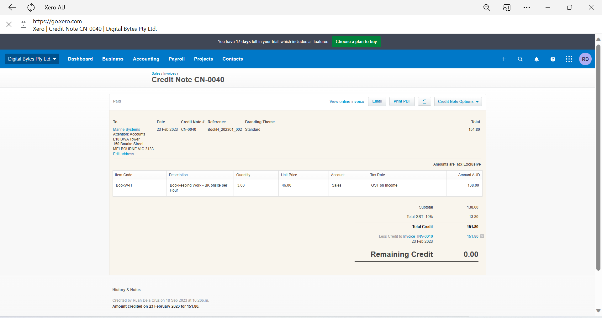This screenshot has height=318, width=602.
Task: Open the notifications bell
Action: (x=536, y=59)
